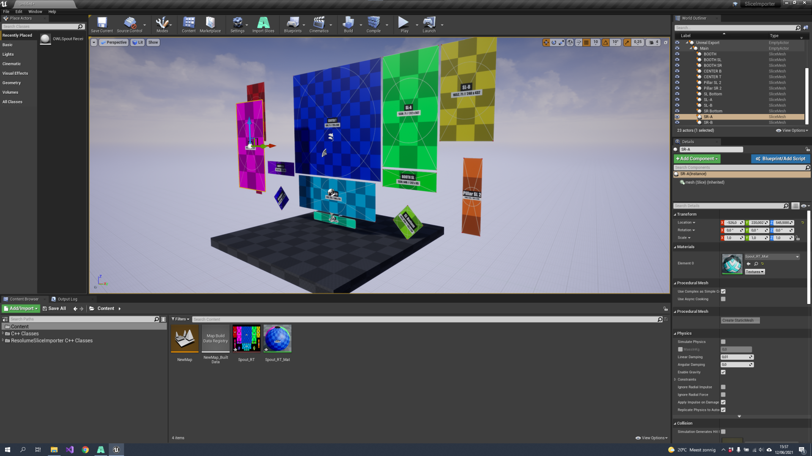Select the Modes toolbar icon
The image size is (812, 456).
163,24
